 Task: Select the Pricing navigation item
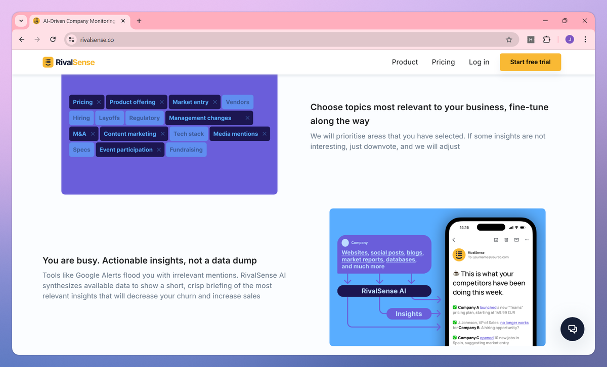443,62
